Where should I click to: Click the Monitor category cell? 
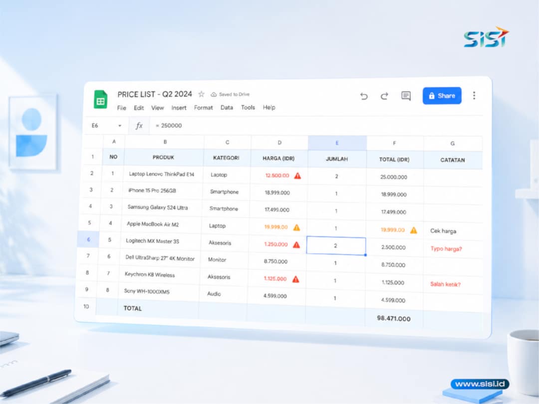[225, 260]
